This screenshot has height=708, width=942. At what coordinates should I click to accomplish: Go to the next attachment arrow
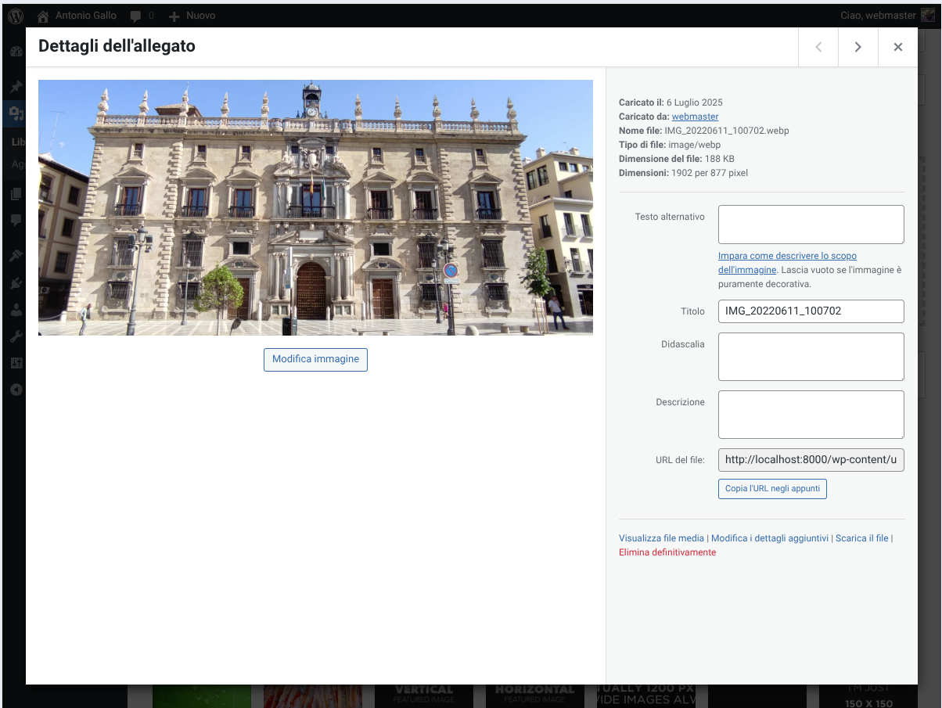coord(858,47)
